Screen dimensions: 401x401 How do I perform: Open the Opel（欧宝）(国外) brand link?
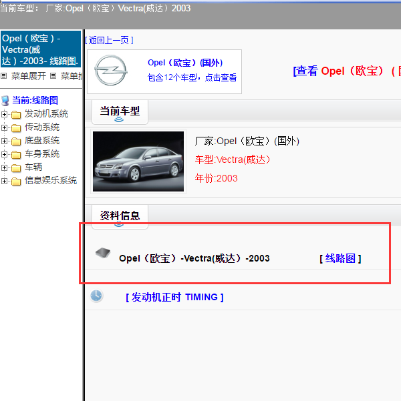tap(185, 63)
